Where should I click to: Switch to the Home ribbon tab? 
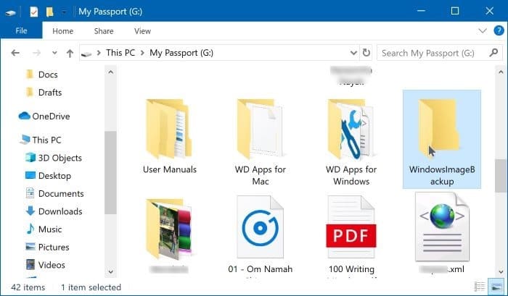click(63, 31)
